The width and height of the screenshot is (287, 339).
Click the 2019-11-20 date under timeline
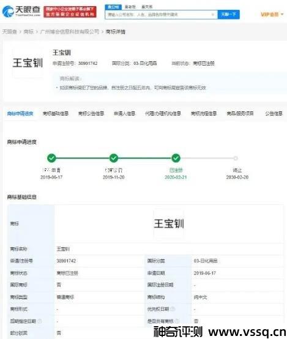coord(114,177)
